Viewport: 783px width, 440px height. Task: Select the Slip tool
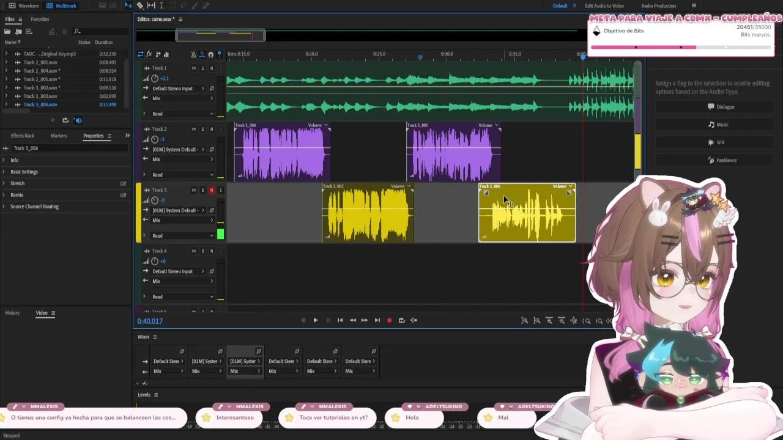pyautogui.click(x=151, y=5)
